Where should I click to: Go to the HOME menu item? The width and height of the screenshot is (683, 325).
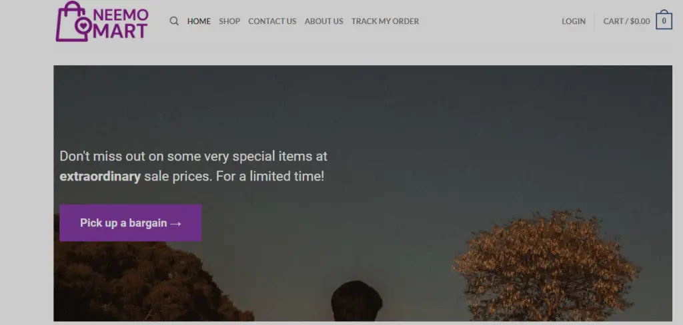[199, 21]
